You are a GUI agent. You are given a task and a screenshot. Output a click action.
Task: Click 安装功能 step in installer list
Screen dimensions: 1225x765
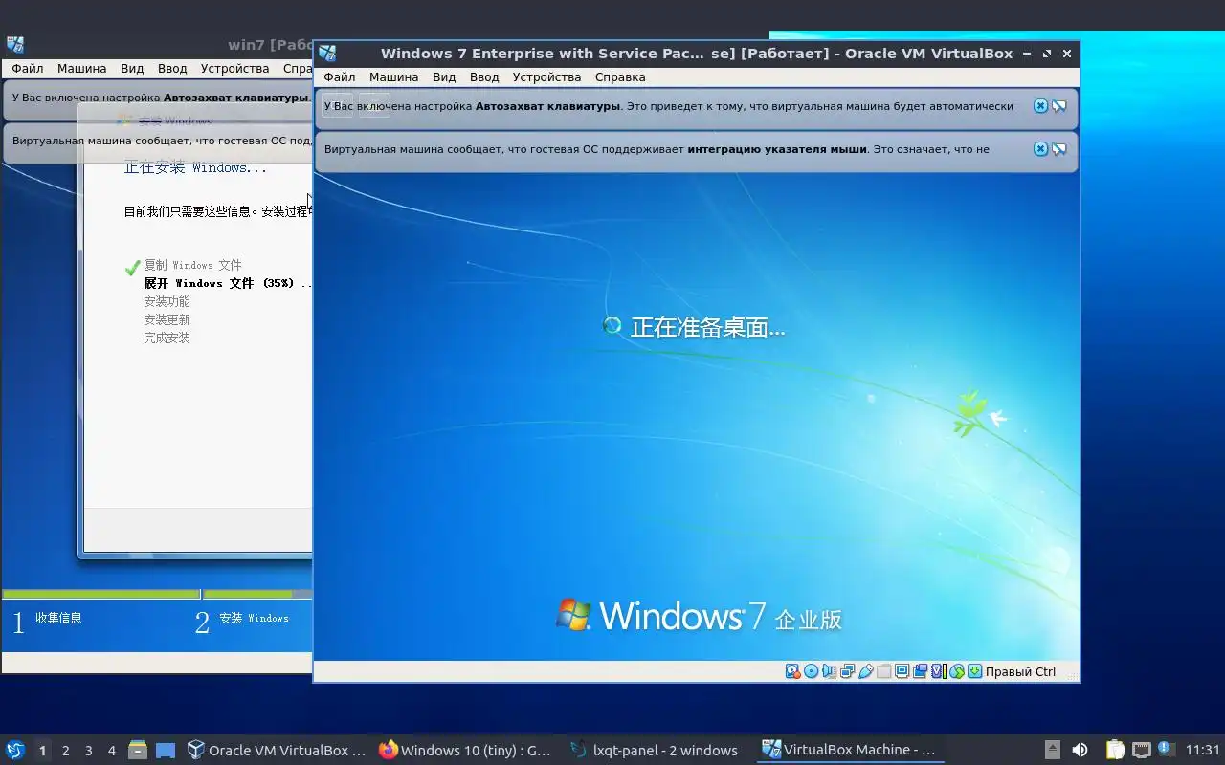coord(167,301)
